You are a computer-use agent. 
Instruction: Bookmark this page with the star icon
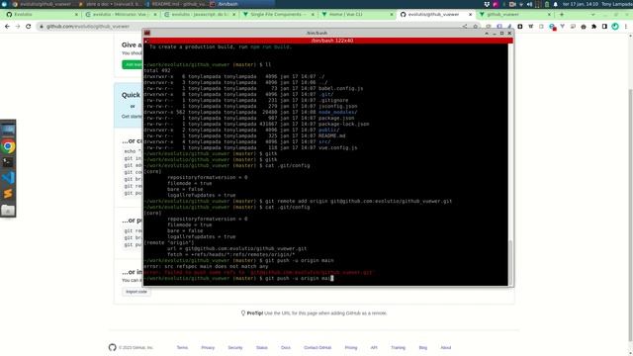(x=475, y=27)
